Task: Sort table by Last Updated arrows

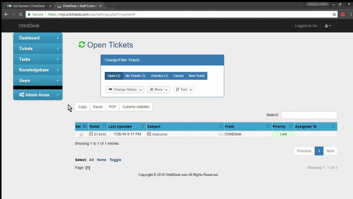Action: click(x=143, y=126)
